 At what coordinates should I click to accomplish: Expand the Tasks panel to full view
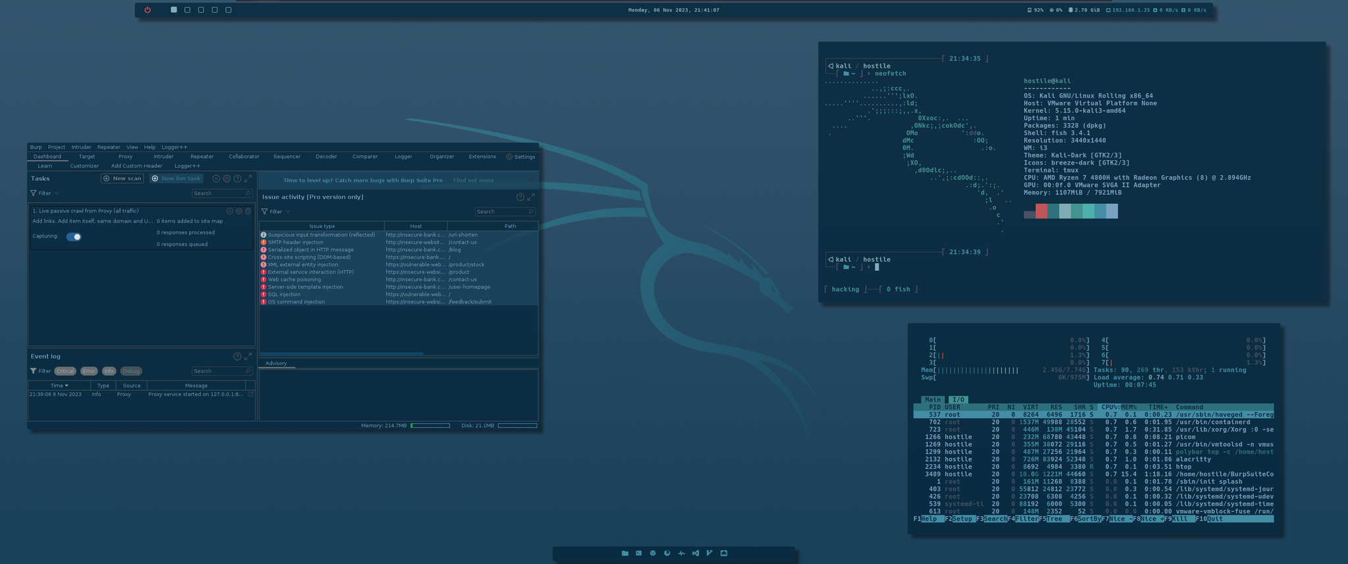[248, 178]
